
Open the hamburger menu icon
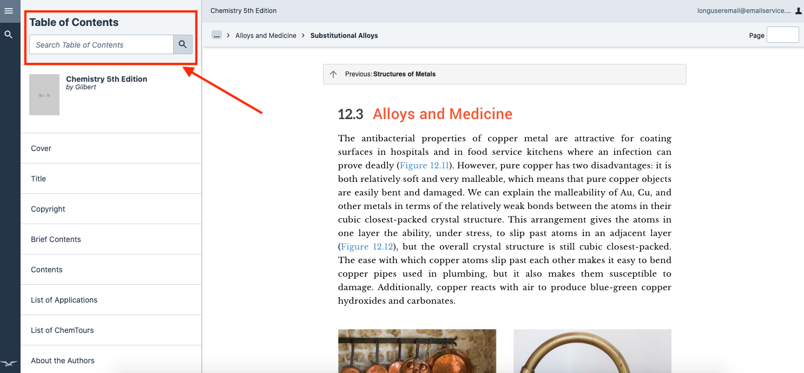pyautogui.click(x=8, y=11)
